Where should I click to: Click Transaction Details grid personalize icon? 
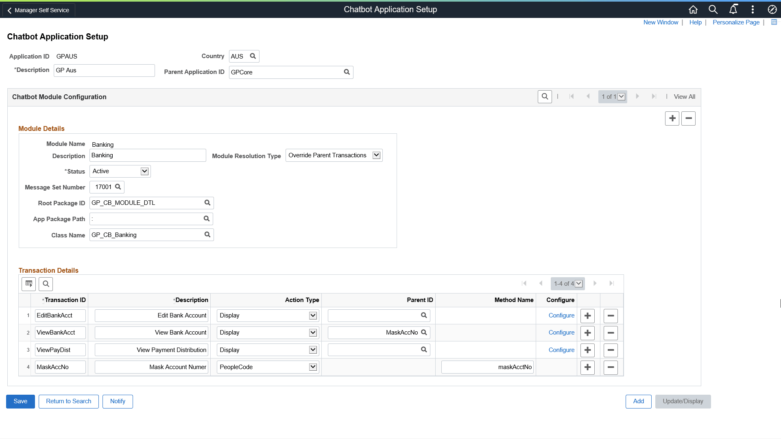tap(28, 284)
